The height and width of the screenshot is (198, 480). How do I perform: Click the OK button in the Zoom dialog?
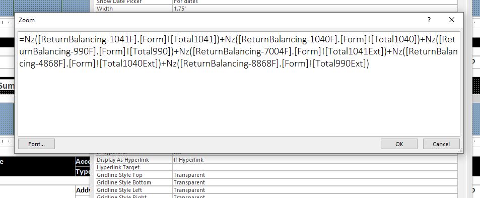coord(399,144)
